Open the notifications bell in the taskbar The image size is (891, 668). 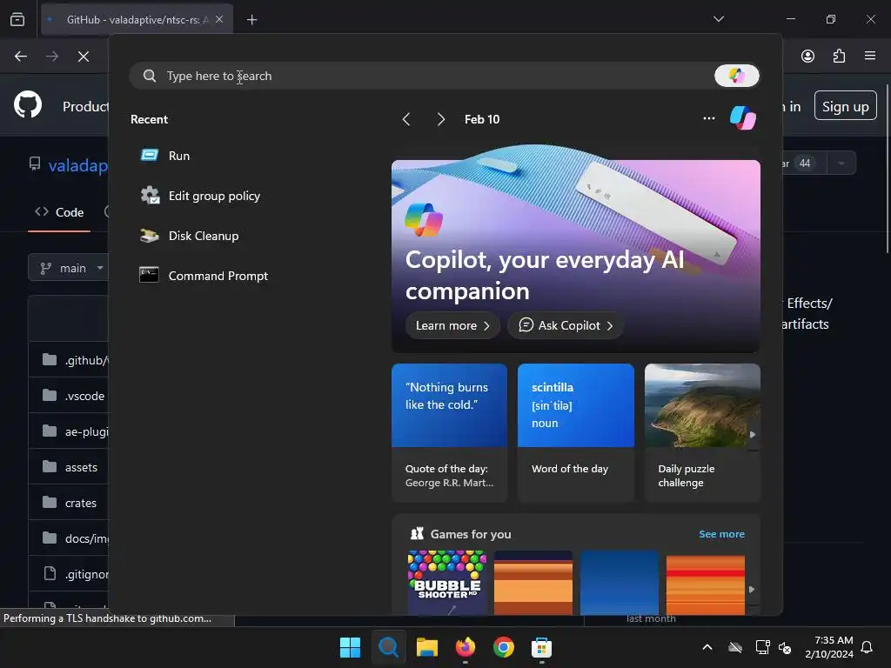[867, 647]
